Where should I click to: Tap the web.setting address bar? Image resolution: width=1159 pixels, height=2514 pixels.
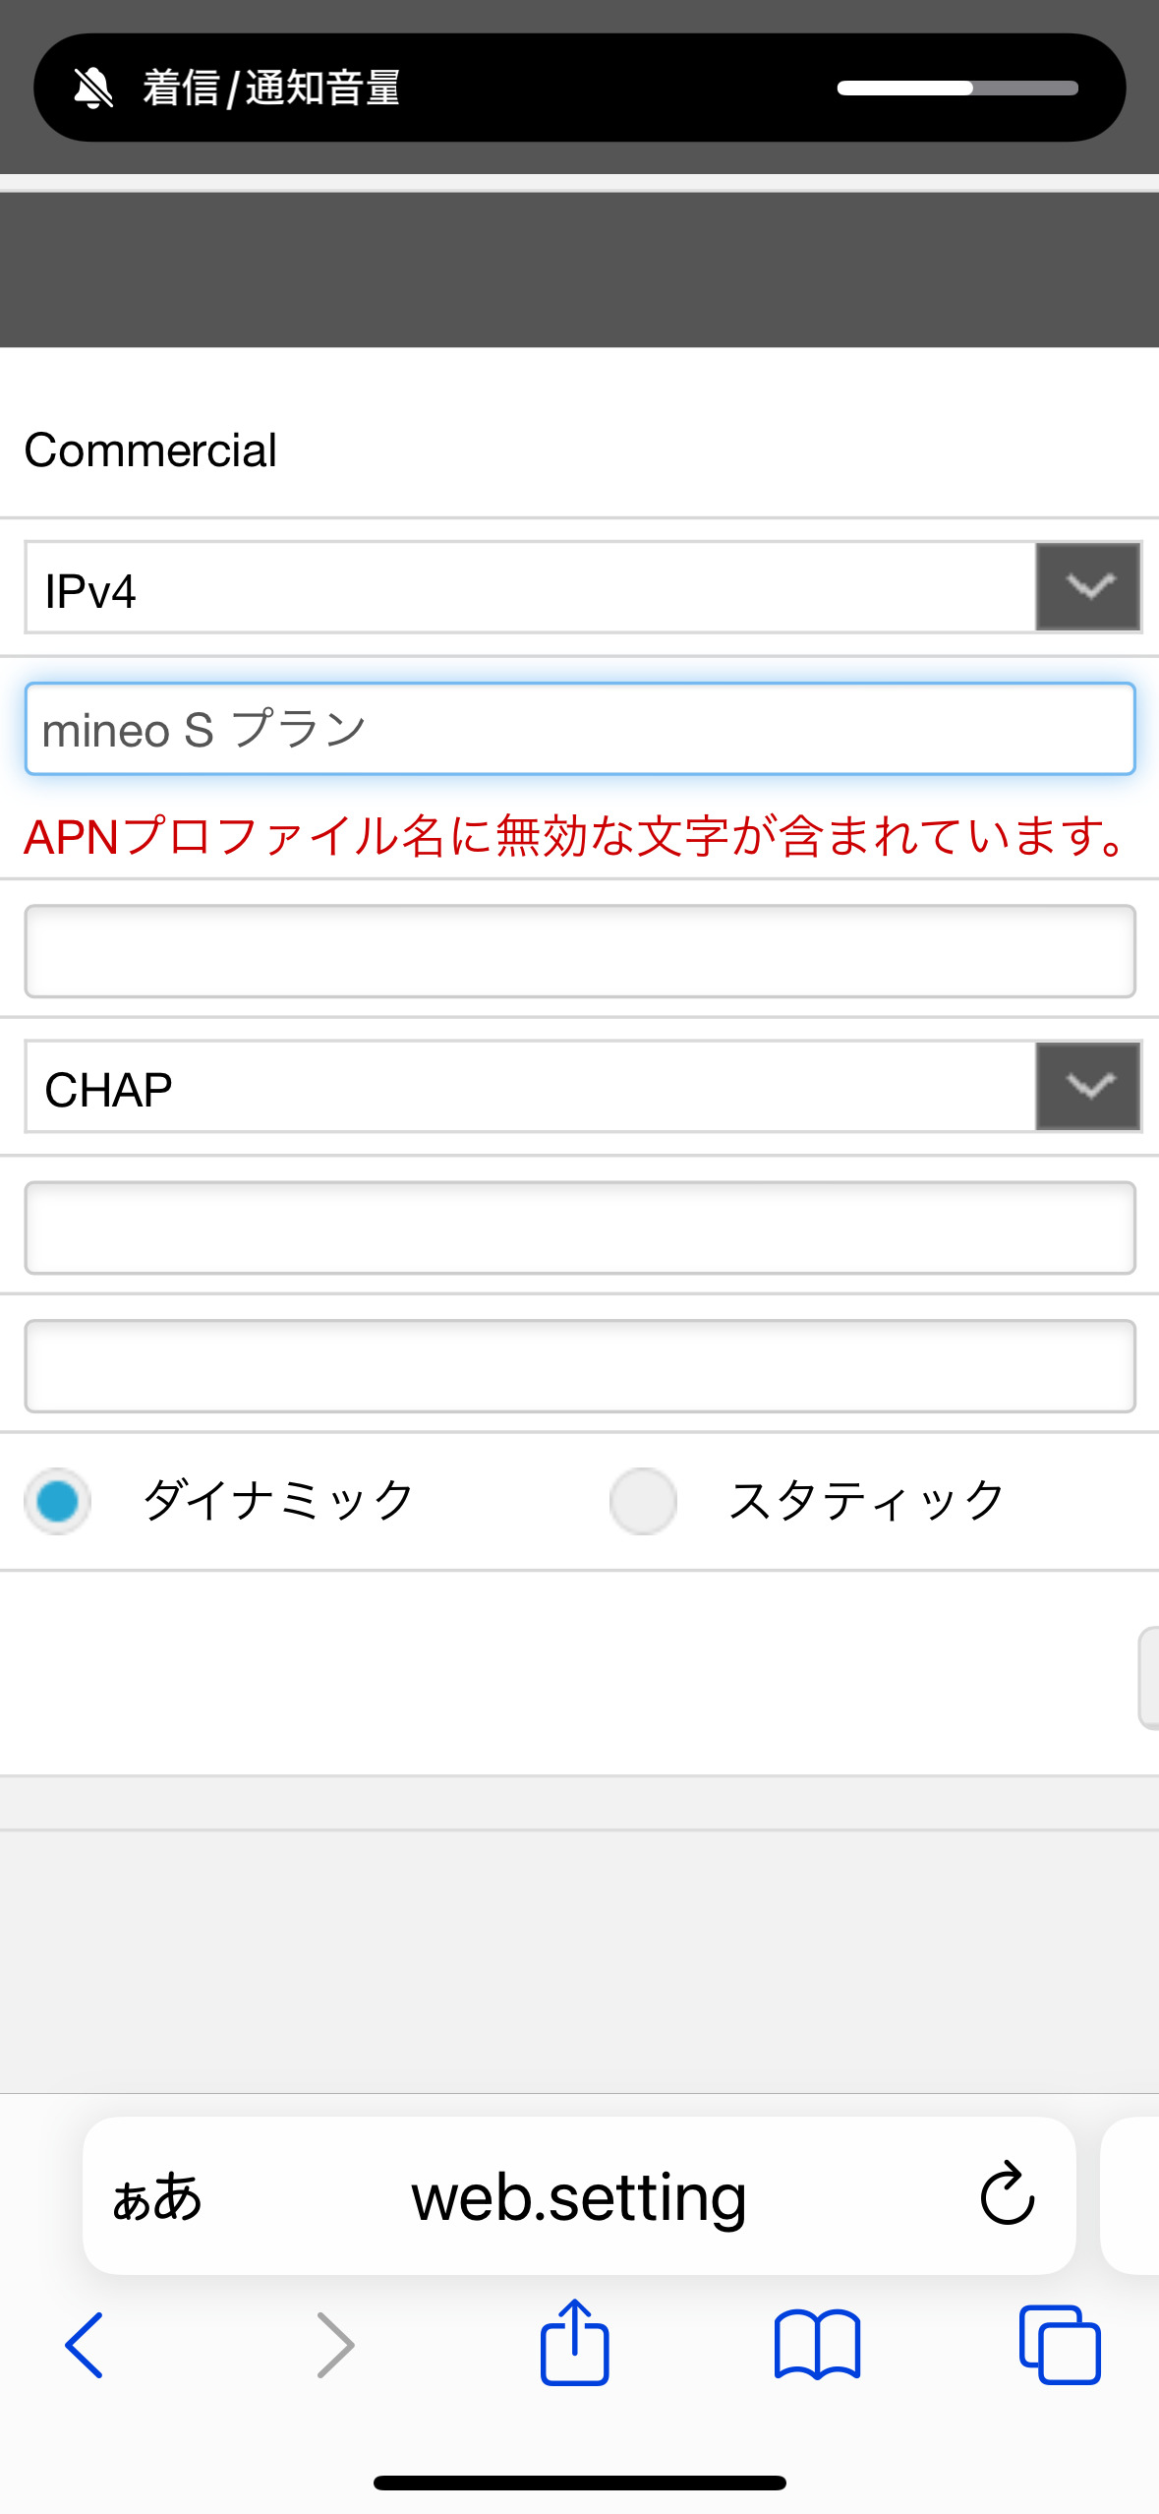(x=579, y=2196)
